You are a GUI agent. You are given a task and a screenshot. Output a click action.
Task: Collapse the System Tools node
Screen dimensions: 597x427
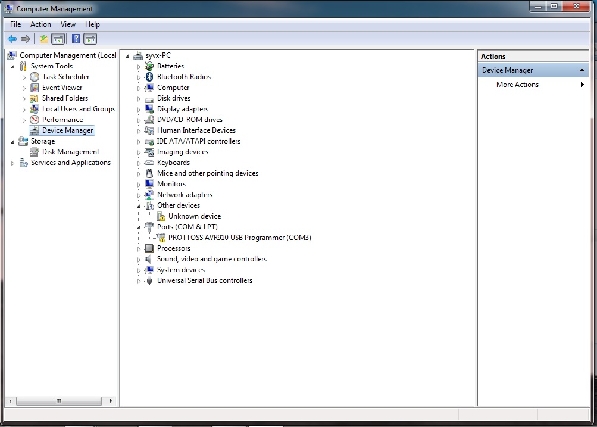(x=13, y=67)
